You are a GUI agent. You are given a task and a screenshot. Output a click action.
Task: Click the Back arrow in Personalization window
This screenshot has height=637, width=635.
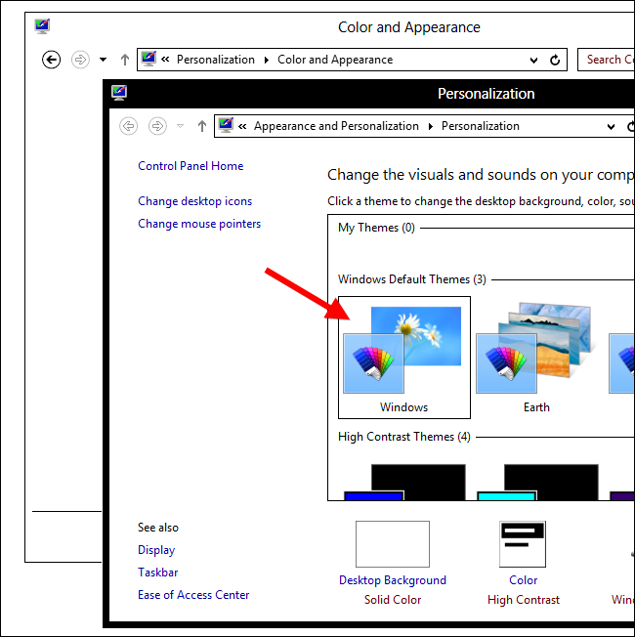(128, 126)
